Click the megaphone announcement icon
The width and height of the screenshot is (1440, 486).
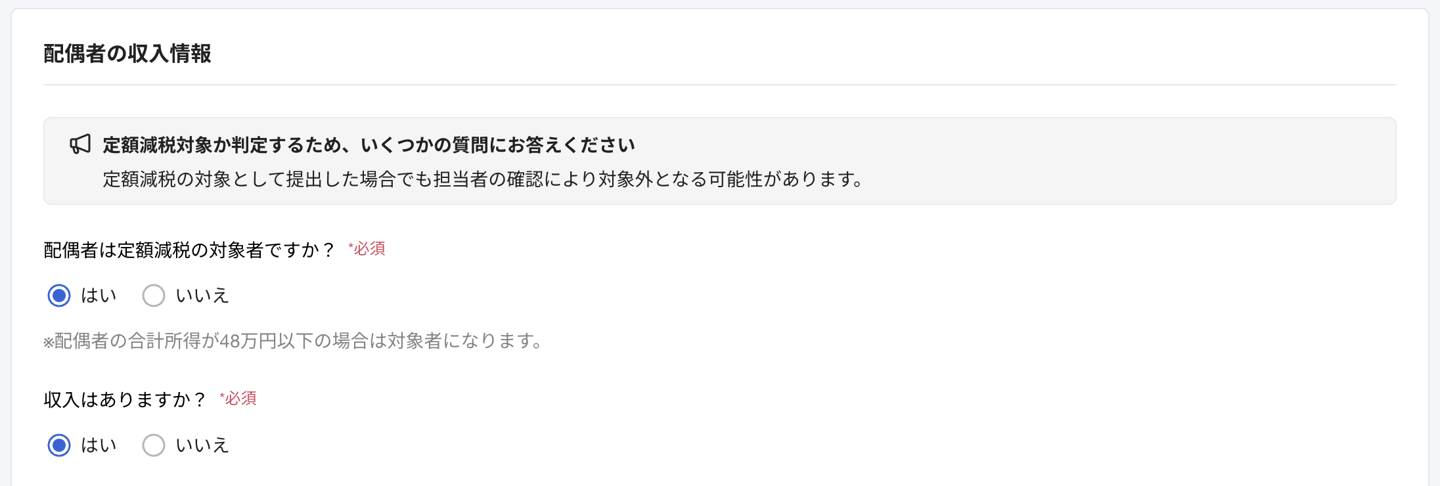[80, 144]
